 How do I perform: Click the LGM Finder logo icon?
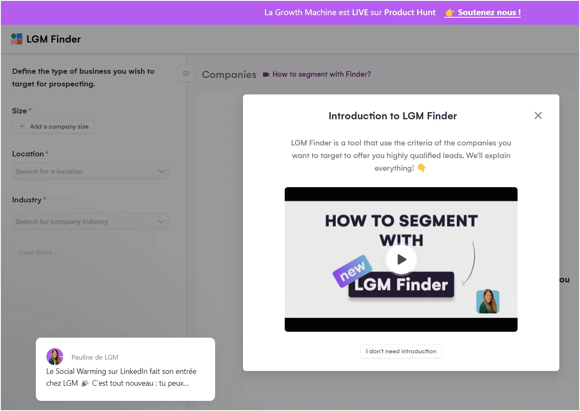pyautogui.click(x=16, y=39)
